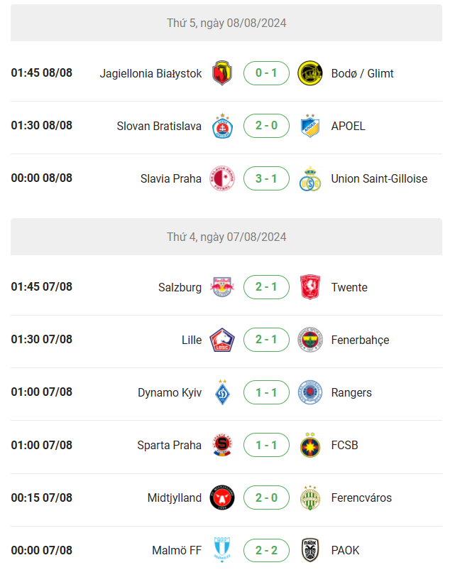
Task: Click the 2 - 2 Malmö FF score
Action: (266, 550)
